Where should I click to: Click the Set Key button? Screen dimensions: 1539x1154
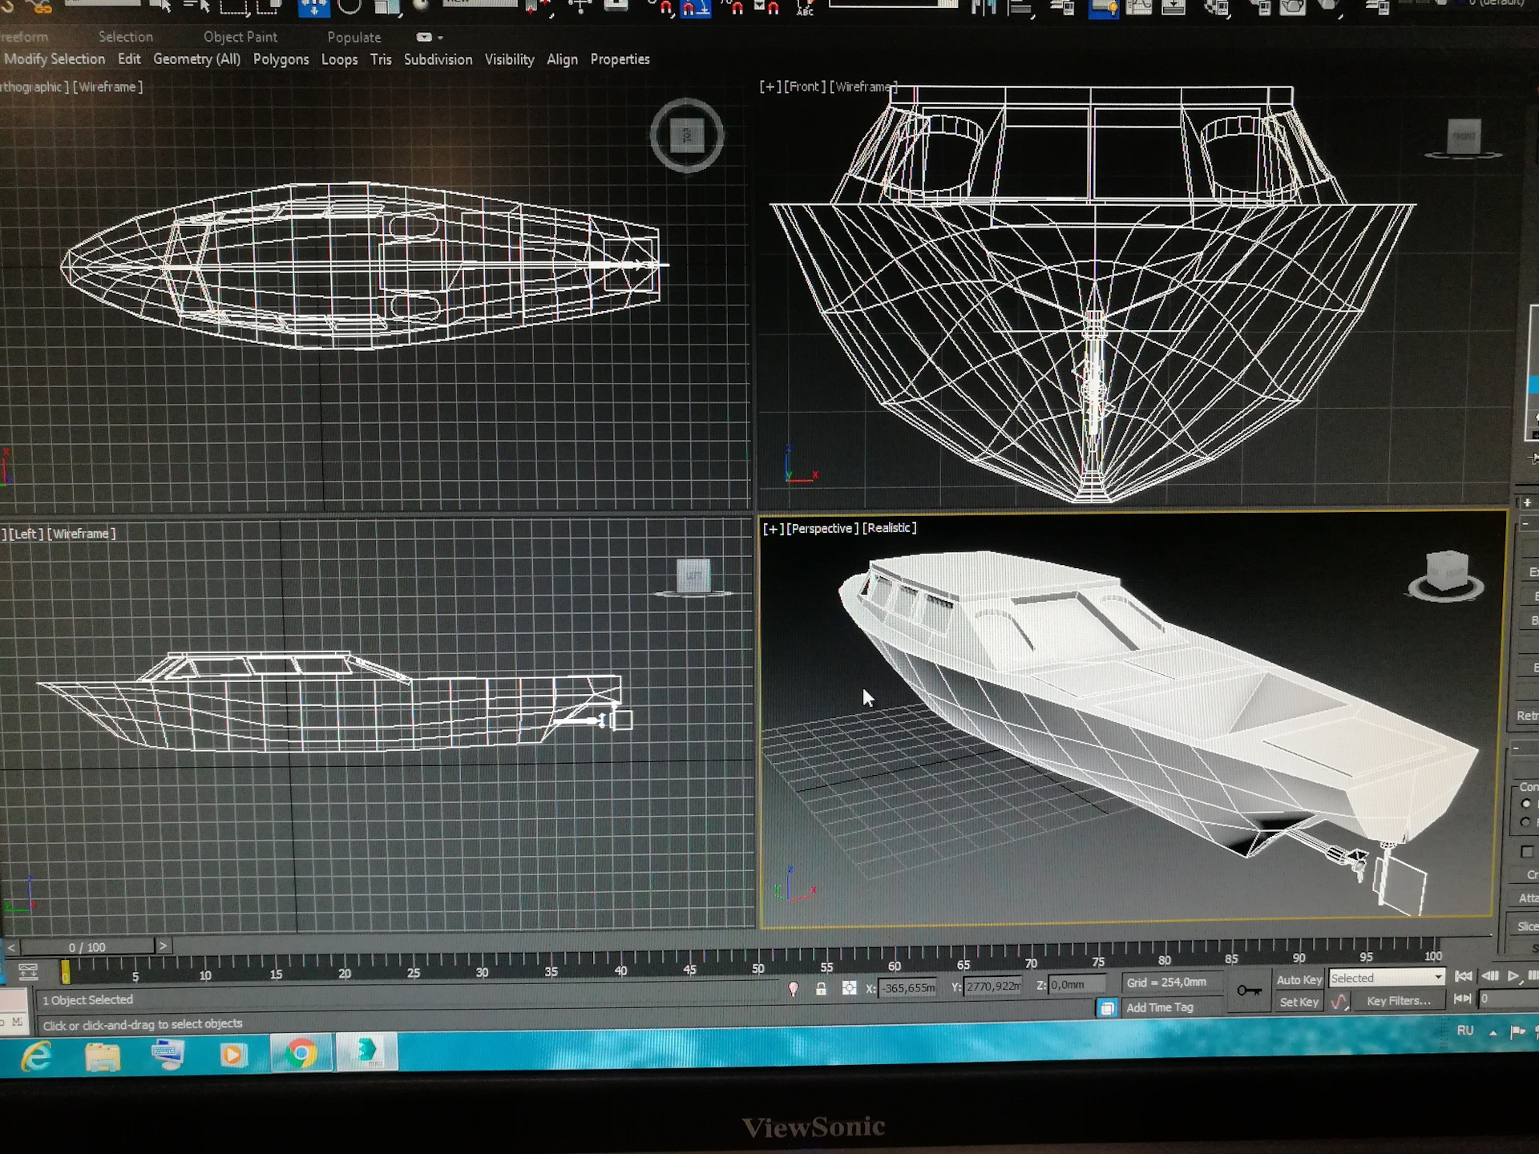pyautogui.click(x=1299, y=1002)
